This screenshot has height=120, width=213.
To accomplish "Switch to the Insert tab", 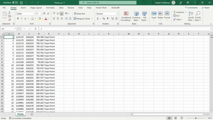I will pos(23,8).
